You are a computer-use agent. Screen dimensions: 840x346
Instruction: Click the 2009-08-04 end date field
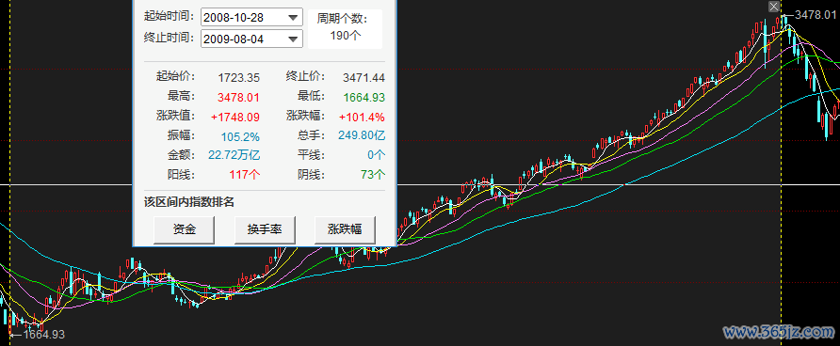[251, 39]
